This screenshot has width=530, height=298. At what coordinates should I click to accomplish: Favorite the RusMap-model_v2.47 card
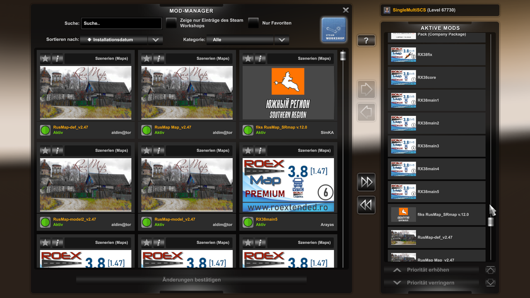[147, 150]
